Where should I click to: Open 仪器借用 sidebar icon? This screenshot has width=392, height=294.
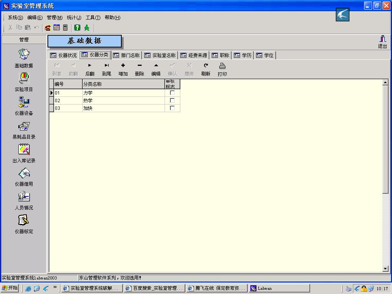(24, 173)
